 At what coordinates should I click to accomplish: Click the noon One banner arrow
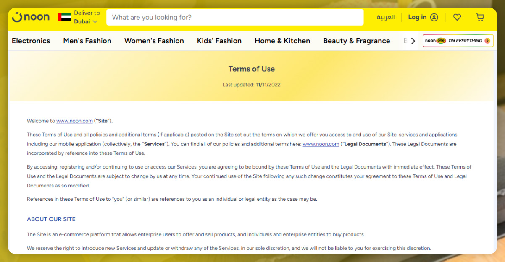pyautogui.click(x=487, y=41)
